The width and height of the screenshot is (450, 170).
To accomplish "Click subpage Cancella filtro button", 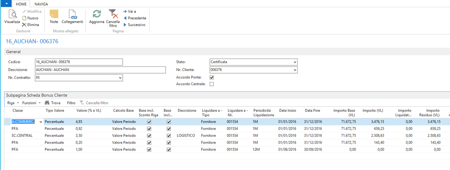I will coord(94,103).
